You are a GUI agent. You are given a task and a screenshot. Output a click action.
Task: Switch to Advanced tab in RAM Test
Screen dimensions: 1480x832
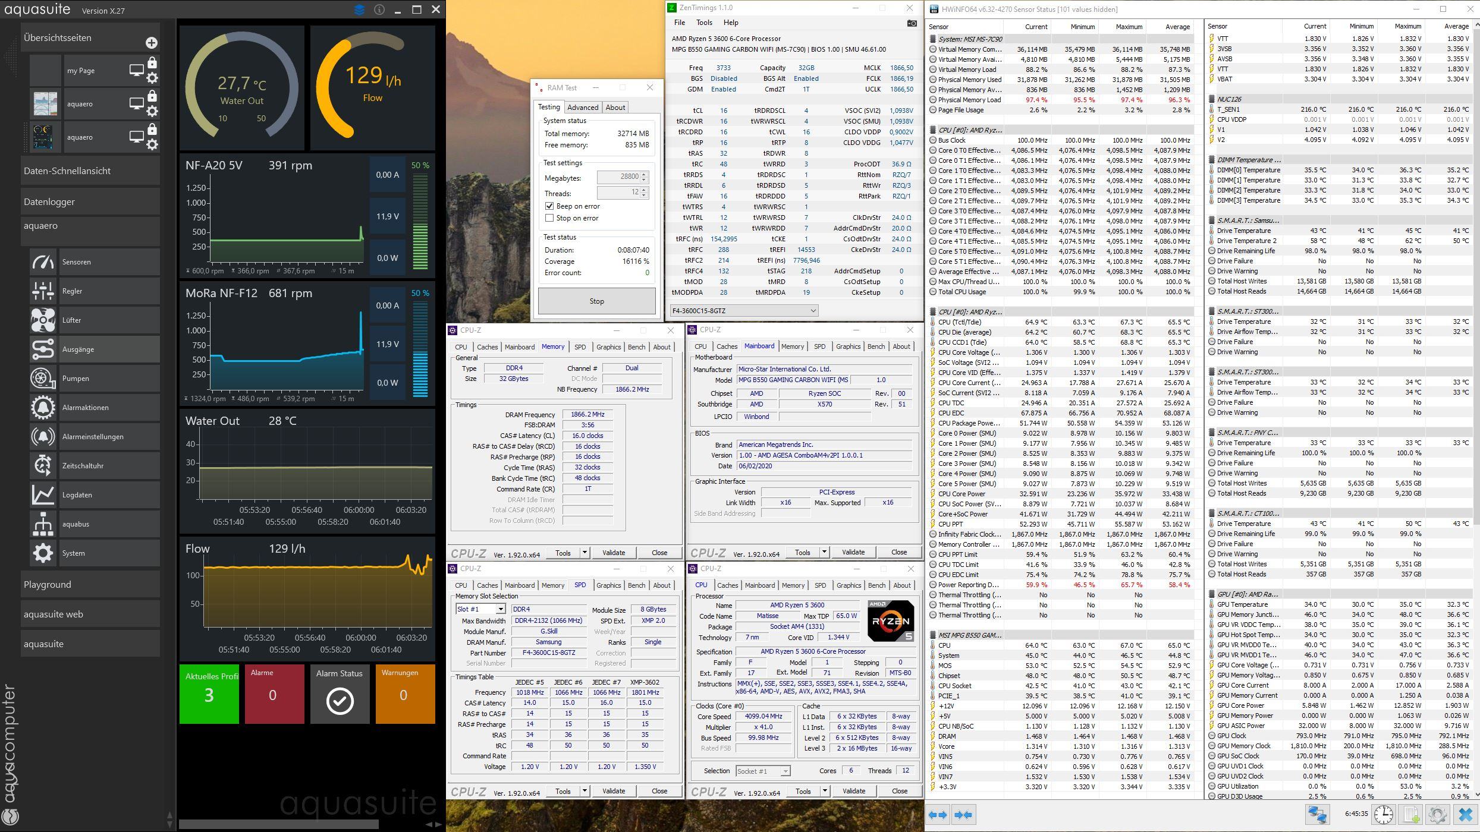582,108
